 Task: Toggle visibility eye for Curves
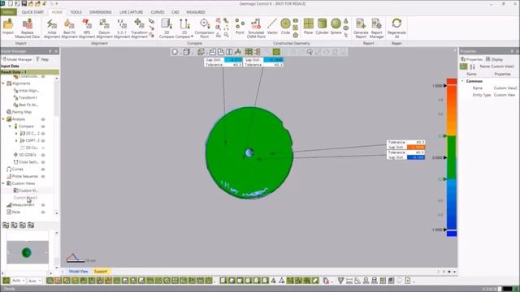(x=43, y=170)
